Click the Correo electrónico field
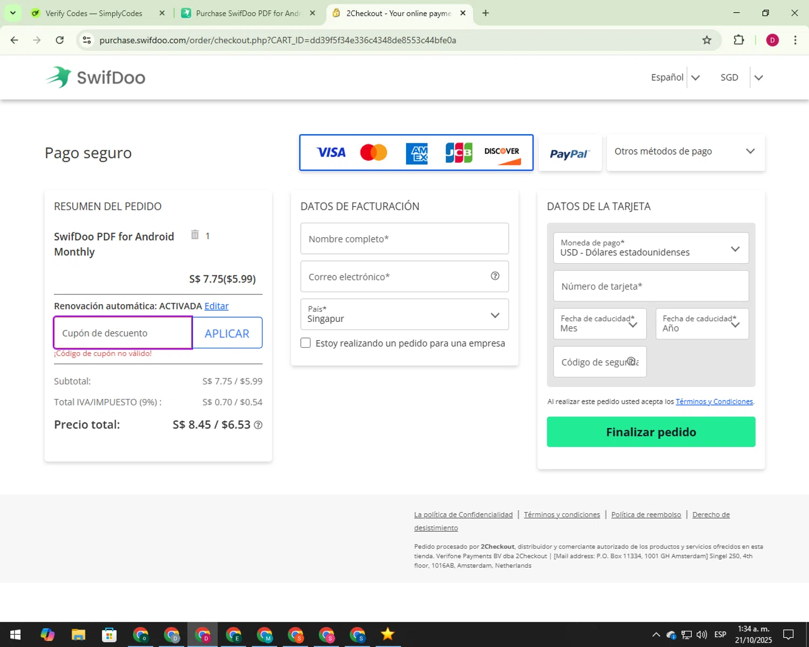809x647 pixels. (x=404, y=277)
